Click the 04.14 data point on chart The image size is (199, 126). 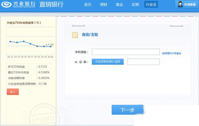[10, 42]
